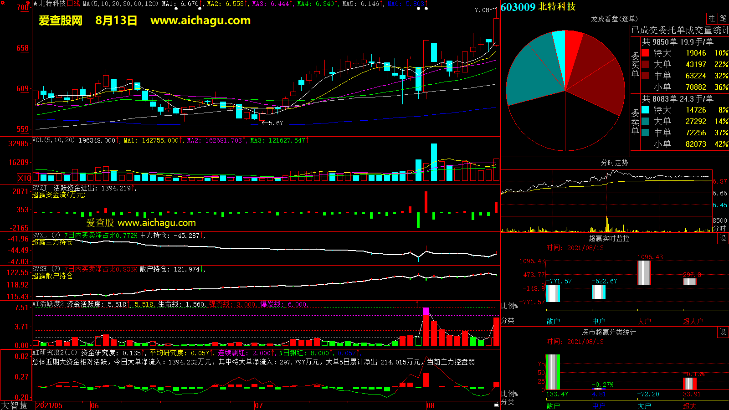This screenshot has height=410, width=729.
Task: Select the 08 month timeline marker
Action: [430, 405]
